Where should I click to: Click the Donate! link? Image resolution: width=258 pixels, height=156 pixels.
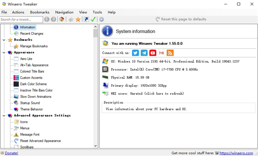point(12,153)
